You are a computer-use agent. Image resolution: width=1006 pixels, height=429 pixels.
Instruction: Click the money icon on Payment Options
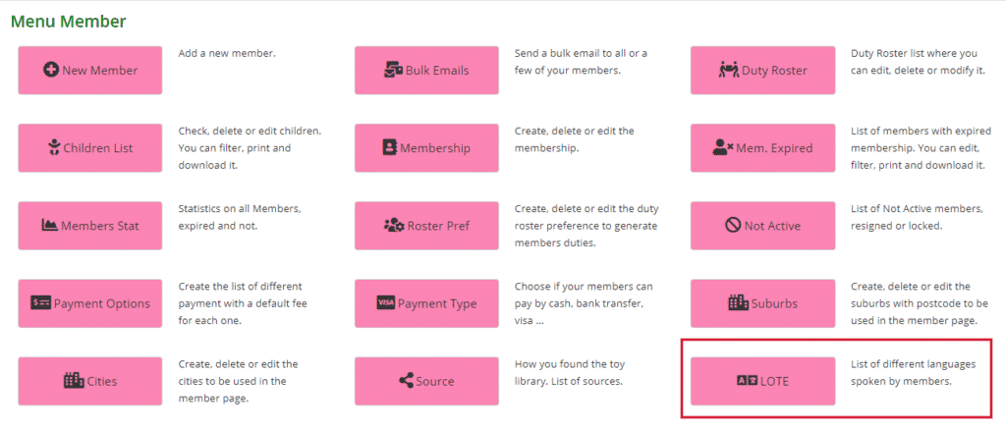[x=40, y=302]
